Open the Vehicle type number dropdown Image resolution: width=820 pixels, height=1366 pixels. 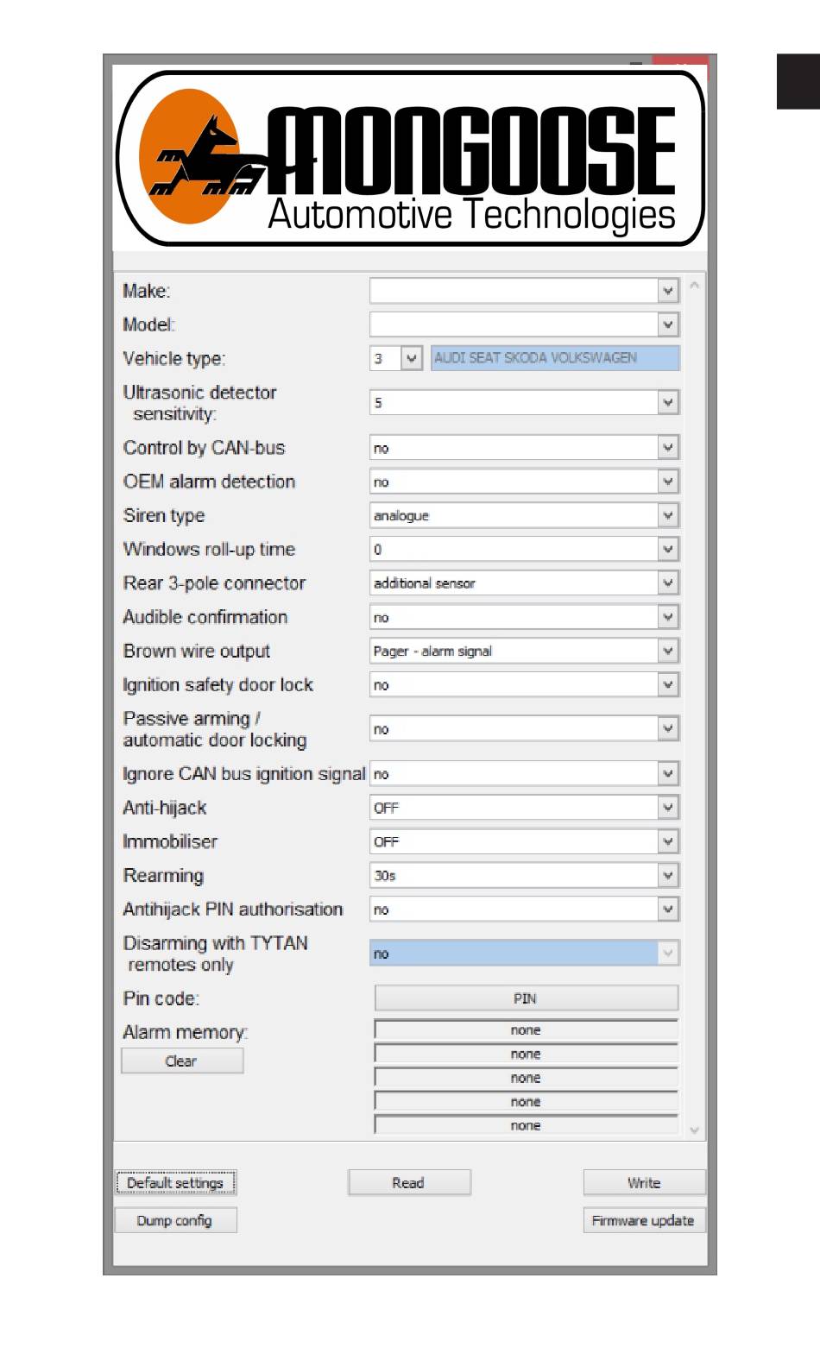click(x=396, y=358)
